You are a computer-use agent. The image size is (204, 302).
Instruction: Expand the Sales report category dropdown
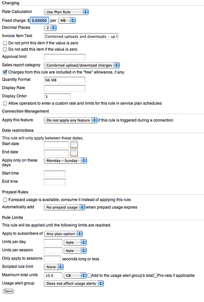(82, 65)
